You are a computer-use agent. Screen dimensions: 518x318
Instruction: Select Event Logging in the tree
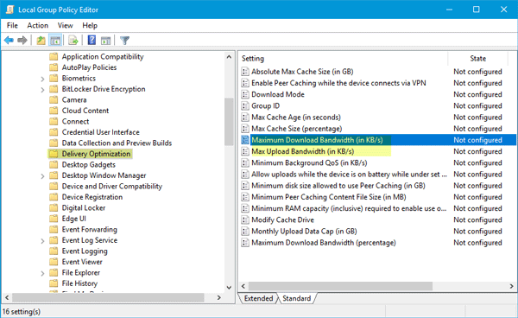coord(85,251)
